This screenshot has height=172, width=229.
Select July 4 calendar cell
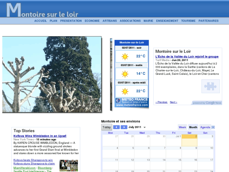coord(111,152)
